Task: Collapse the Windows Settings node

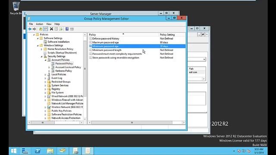Action: (x=38, y=46)
